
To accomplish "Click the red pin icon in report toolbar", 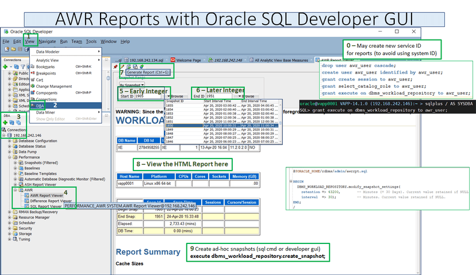I will point(116,66).
